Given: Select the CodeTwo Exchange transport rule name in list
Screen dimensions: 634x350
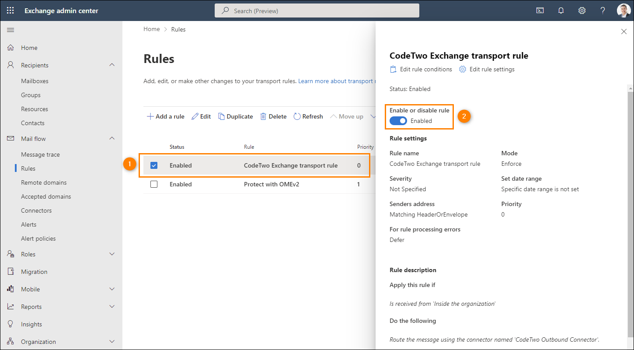Looking at the screenshot, I should [x=291, y=165].
